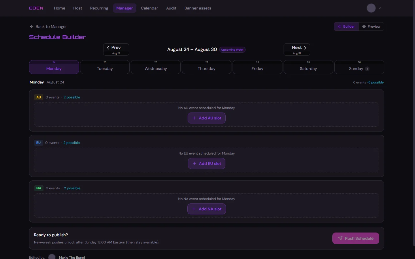The image size is (415, 259).
Task: Click '2 possible' in the EU section
Action: point(71,143)
